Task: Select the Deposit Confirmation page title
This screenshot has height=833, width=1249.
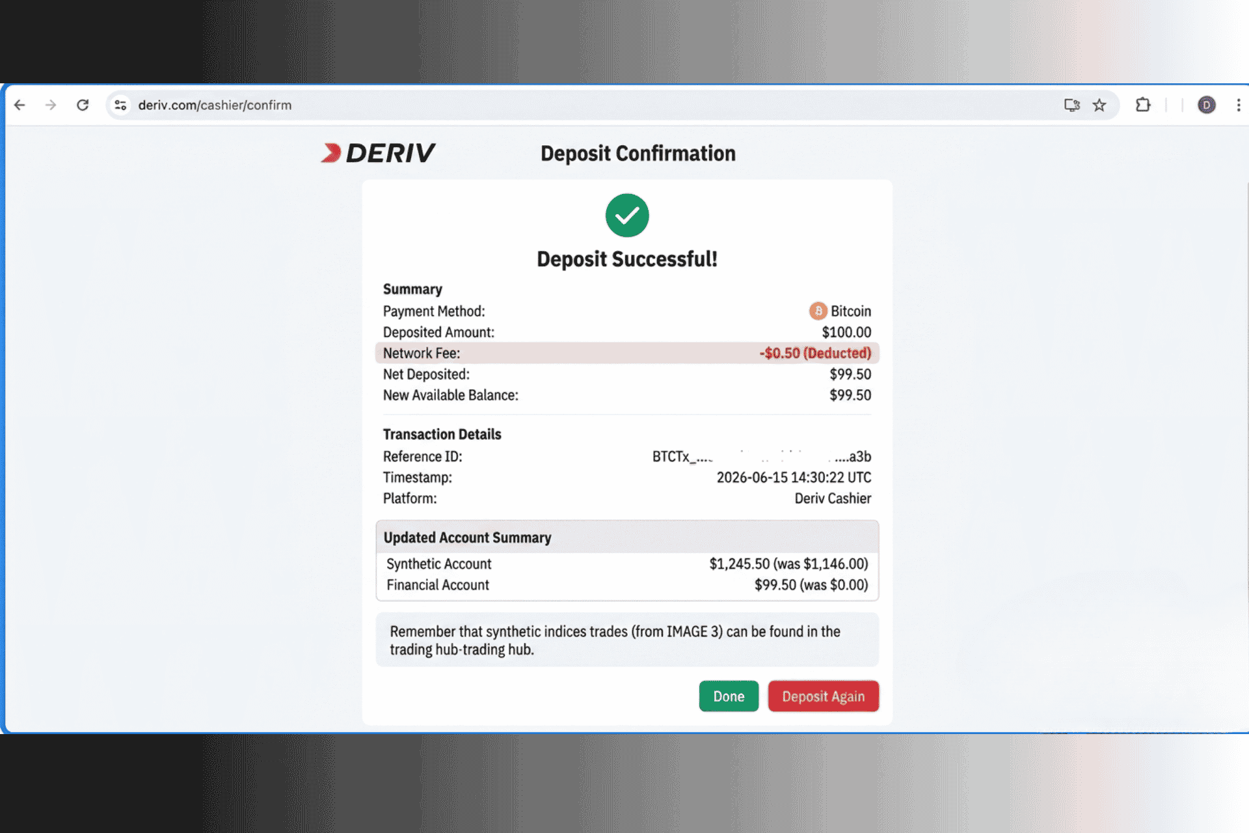Action: 638,154
